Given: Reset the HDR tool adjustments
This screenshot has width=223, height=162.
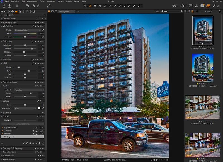Looking at the screenshot, I should click(38, 63).
